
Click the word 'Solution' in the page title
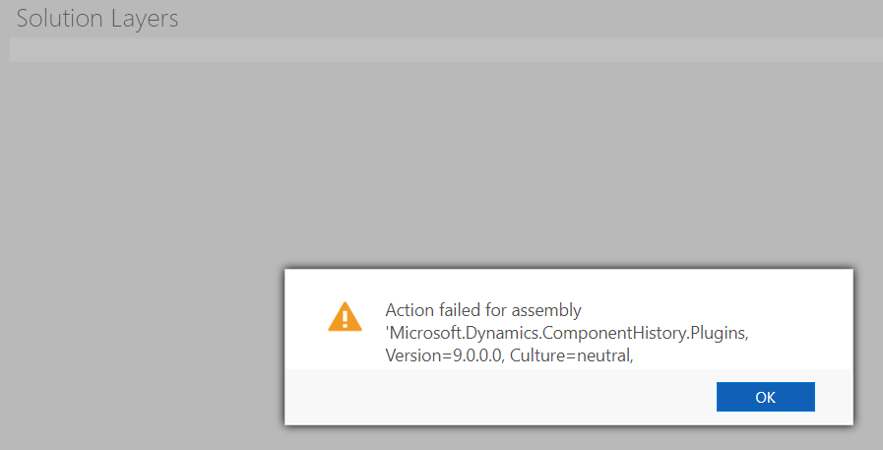[x=60, y=19]
